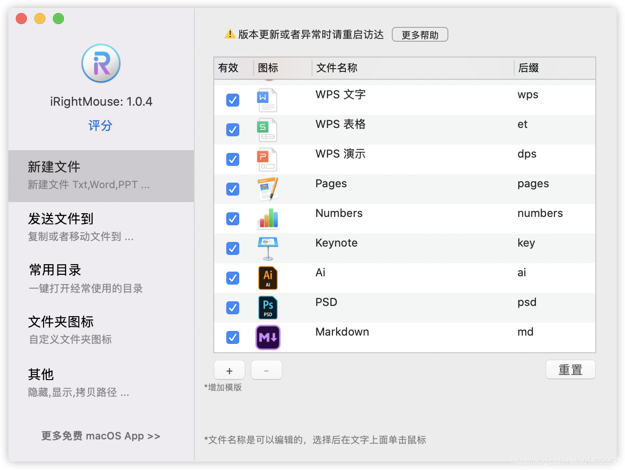Click the key suffix cell
Screen dimensions: 625x470
(526, 243)
